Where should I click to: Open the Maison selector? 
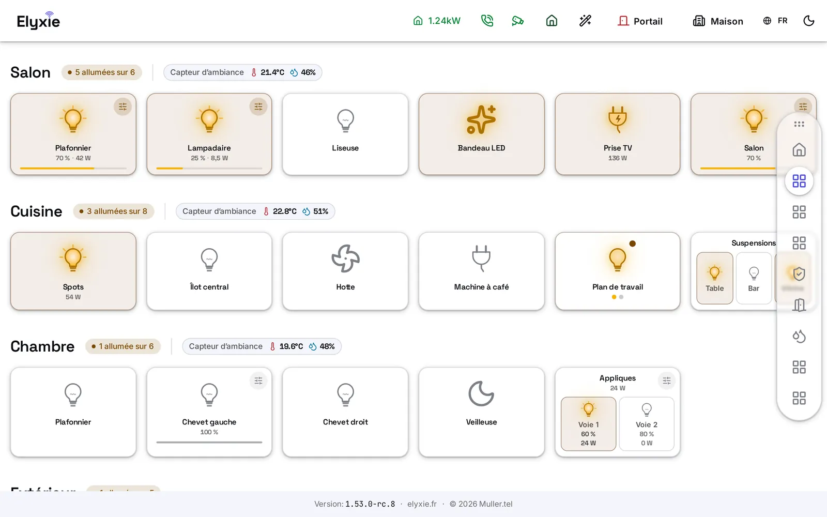point(718,21)
